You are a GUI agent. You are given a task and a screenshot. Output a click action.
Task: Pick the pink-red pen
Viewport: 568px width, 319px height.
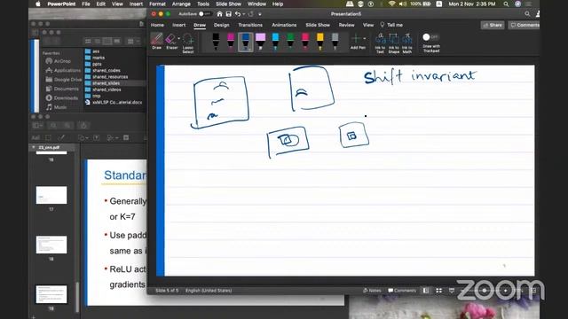point(305,41)
